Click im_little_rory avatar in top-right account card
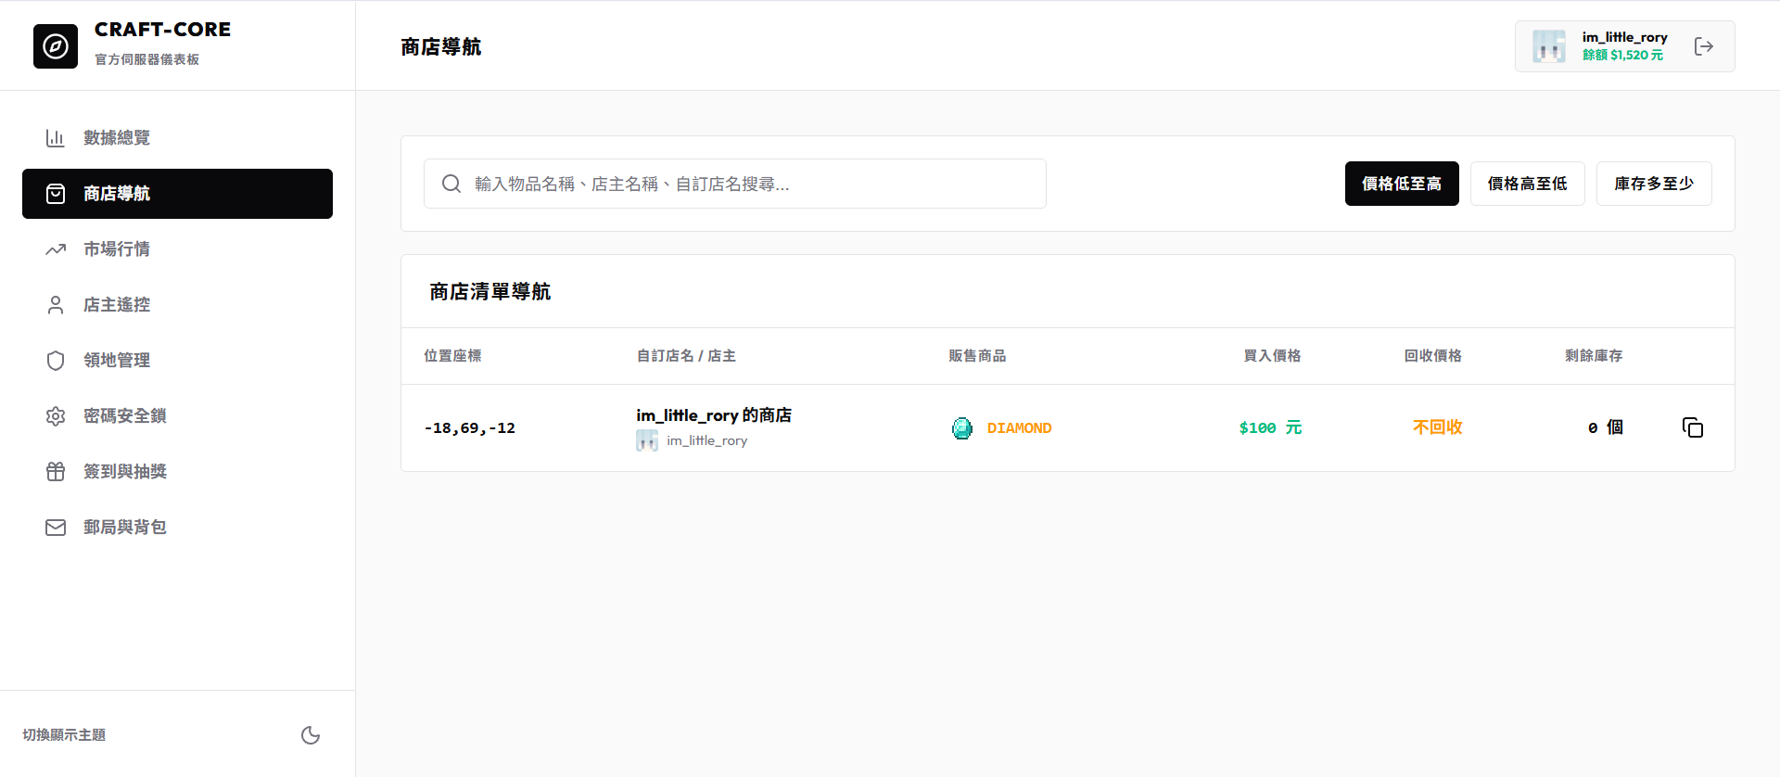Screen dimensions: 1780x777 coord(1549,46)
